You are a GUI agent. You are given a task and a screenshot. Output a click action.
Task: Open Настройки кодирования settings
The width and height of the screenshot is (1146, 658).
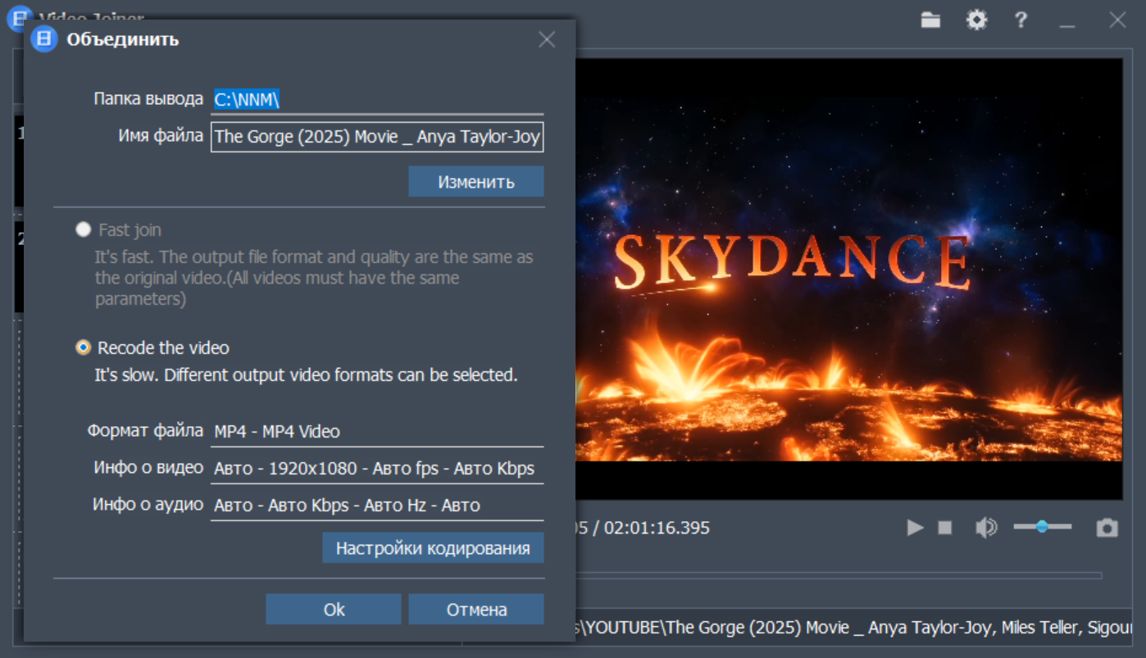click(433, 548)
